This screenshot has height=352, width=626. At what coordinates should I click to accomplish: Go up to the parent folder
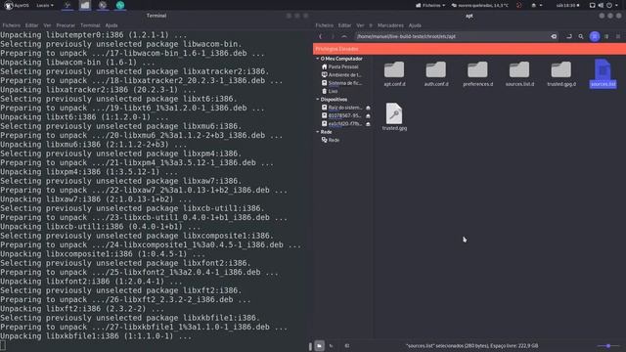tap(343, 36)
